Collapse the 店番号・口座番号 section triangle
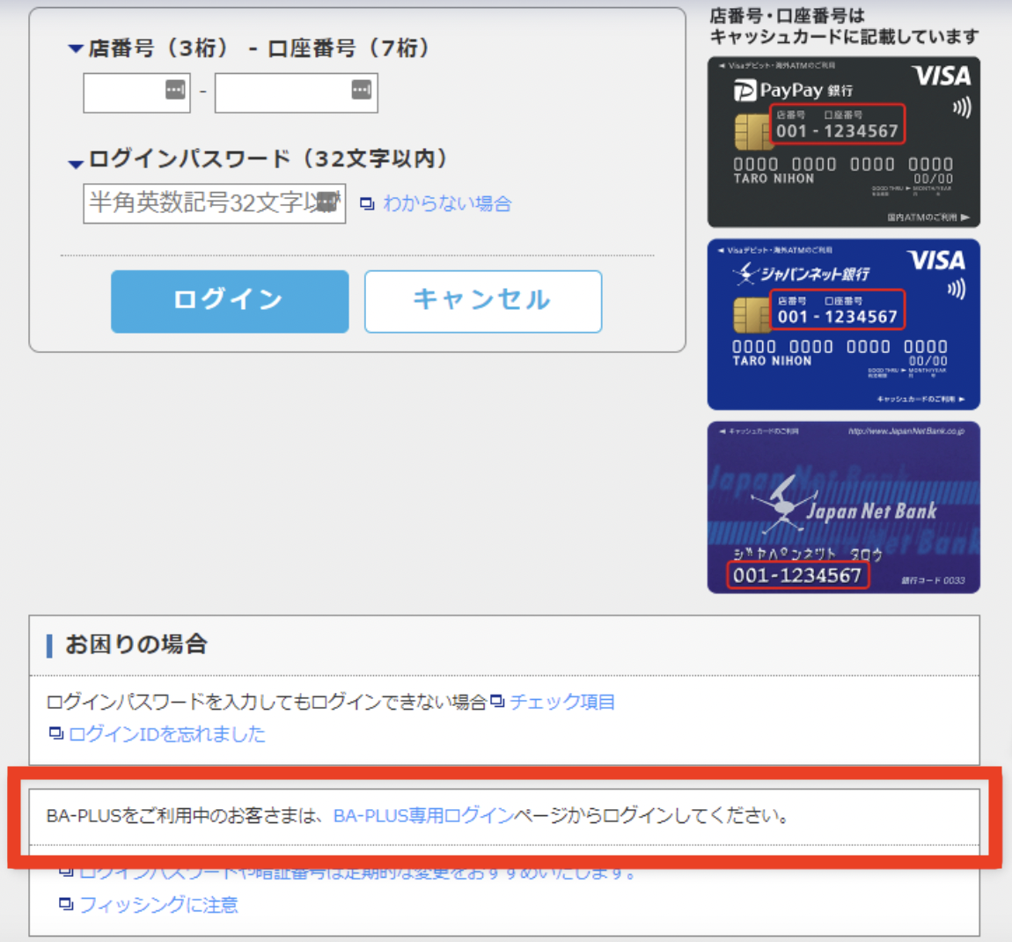The image size is (1012, 942). [x=76, y=48]
